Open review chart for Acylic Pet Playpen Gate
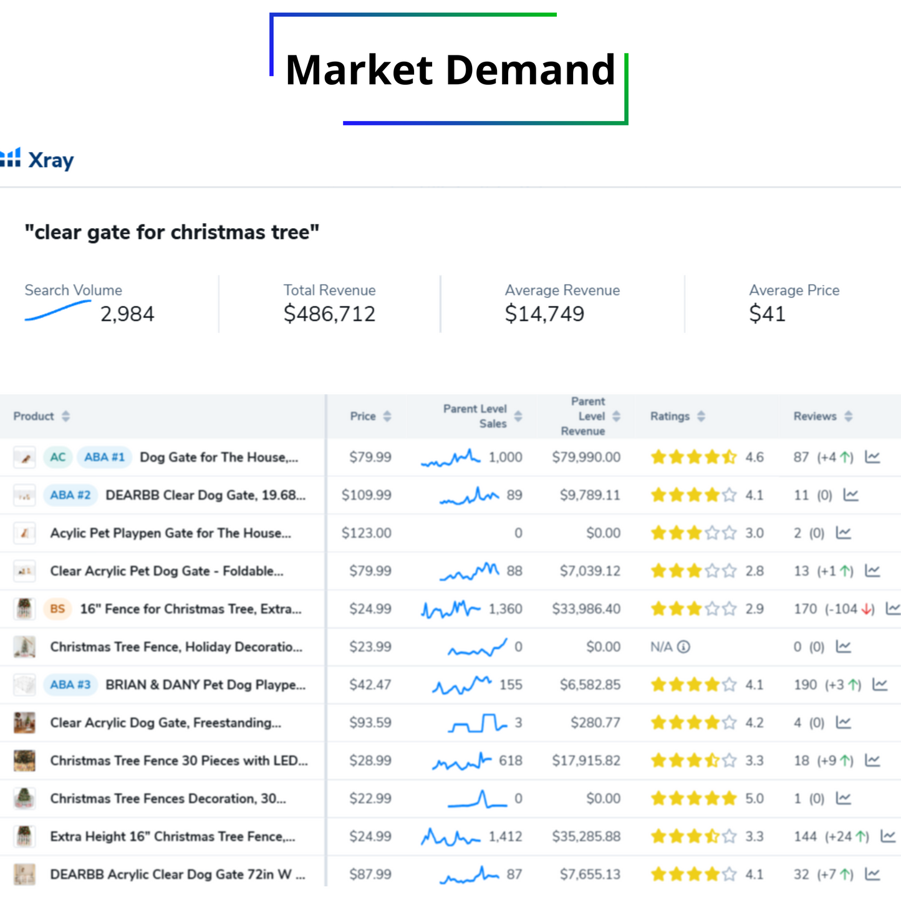The width and height of the screenshot is (901, 901). [x=843, y=533]
